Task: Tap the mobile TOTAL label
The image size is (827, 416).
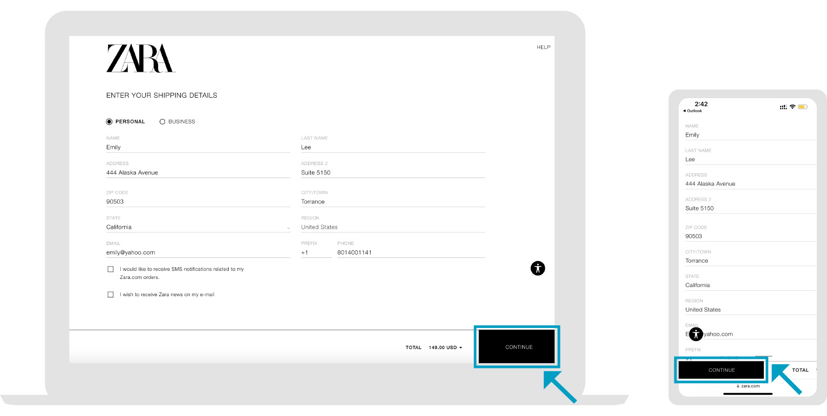Action: click(x=801, y=370)
